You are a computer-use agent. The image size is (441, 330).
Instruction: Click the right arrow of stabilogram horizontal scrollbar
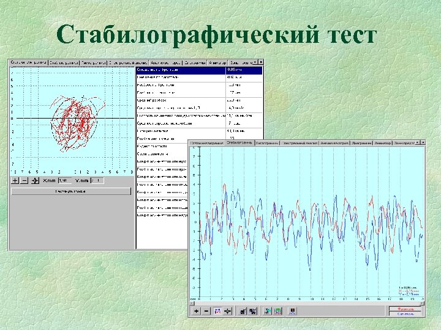click(422, 303)
